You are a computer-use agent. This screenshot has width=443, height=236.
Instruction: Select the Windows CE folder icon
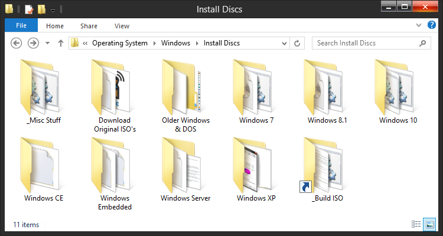click(40, 165)
